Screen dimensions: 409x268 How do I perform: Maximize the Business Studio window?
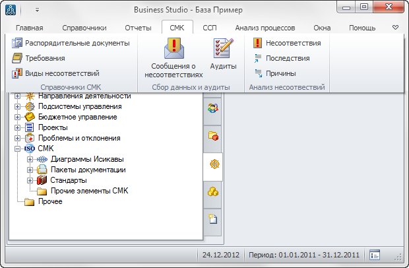[x=364, y=7]
